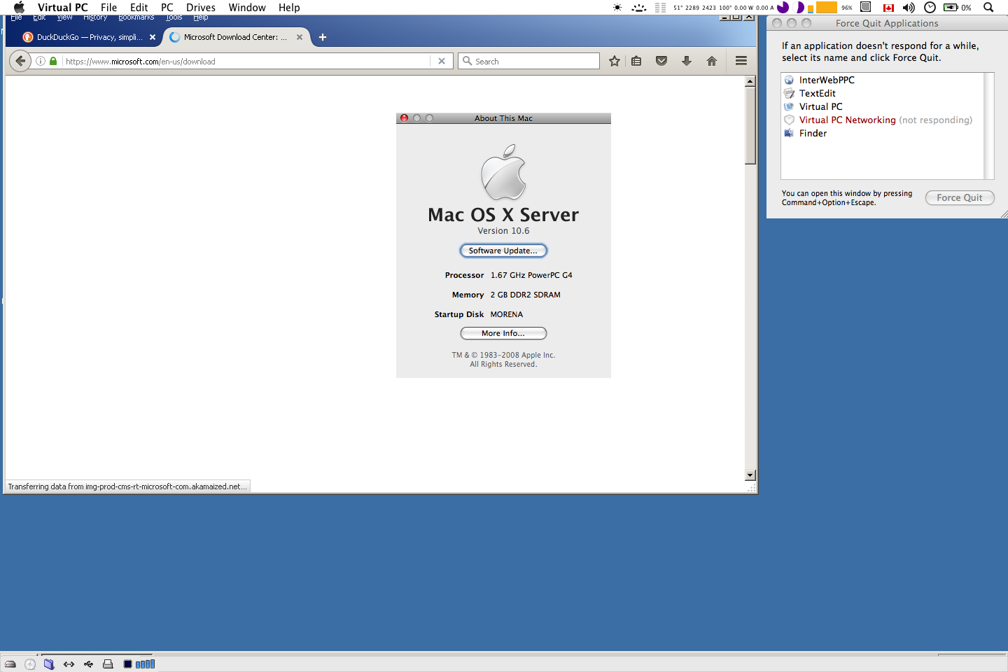Click the Time Machine clock icon
The height and width of the screenshot is (672, 1008).
[x=930, y=8]
